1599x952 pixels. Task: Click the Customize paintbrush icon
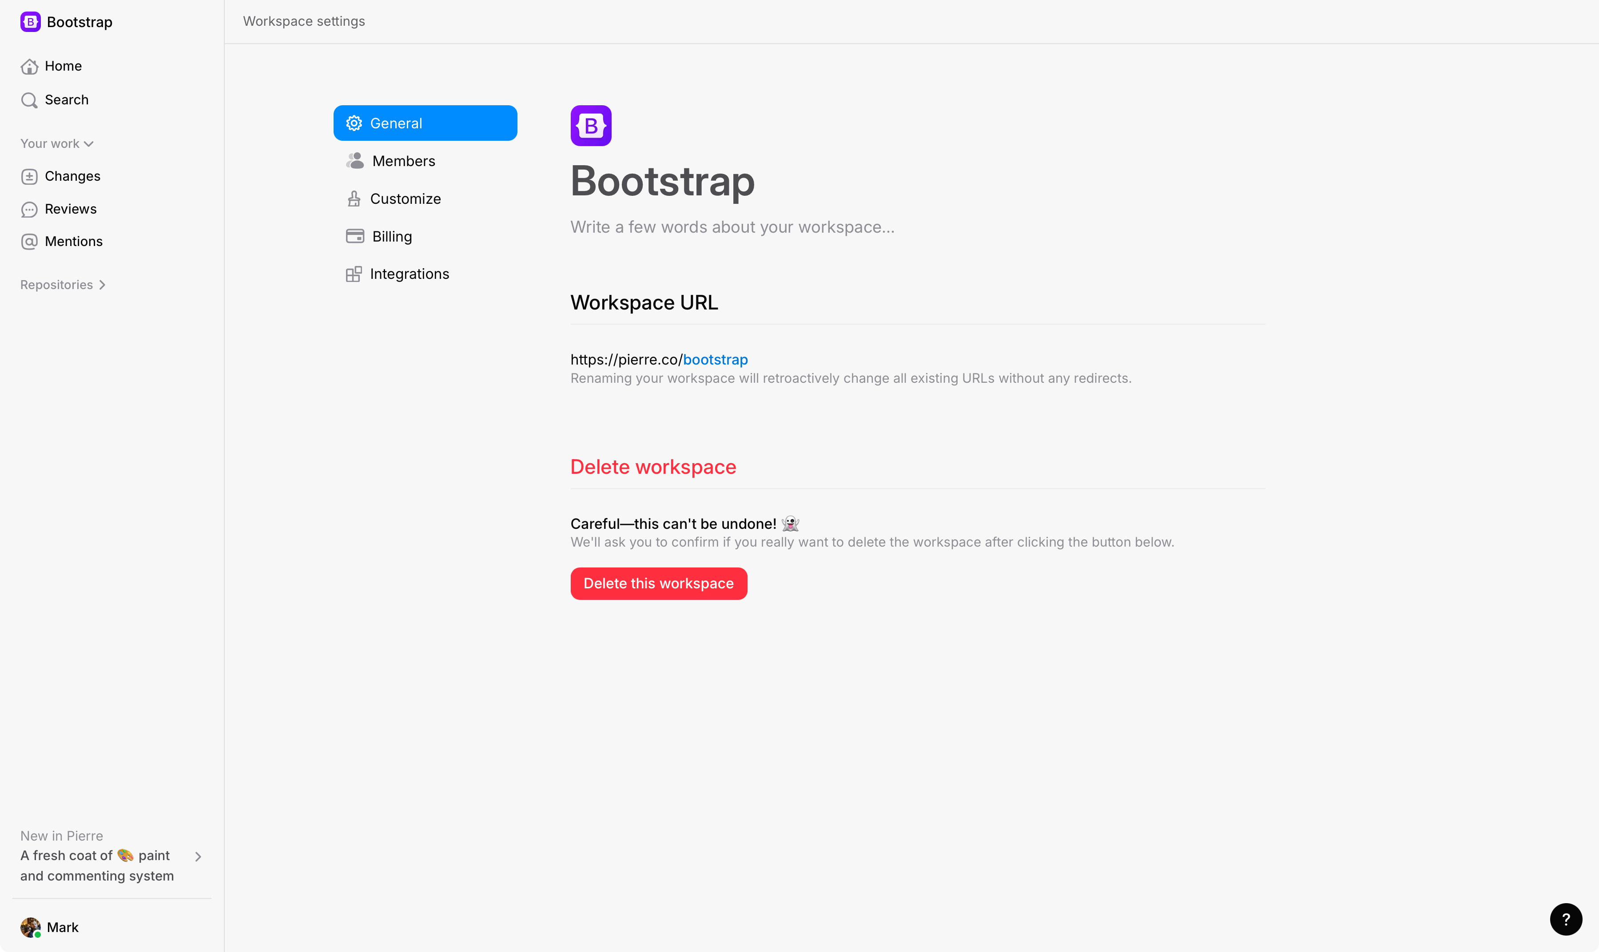[354, 199]
